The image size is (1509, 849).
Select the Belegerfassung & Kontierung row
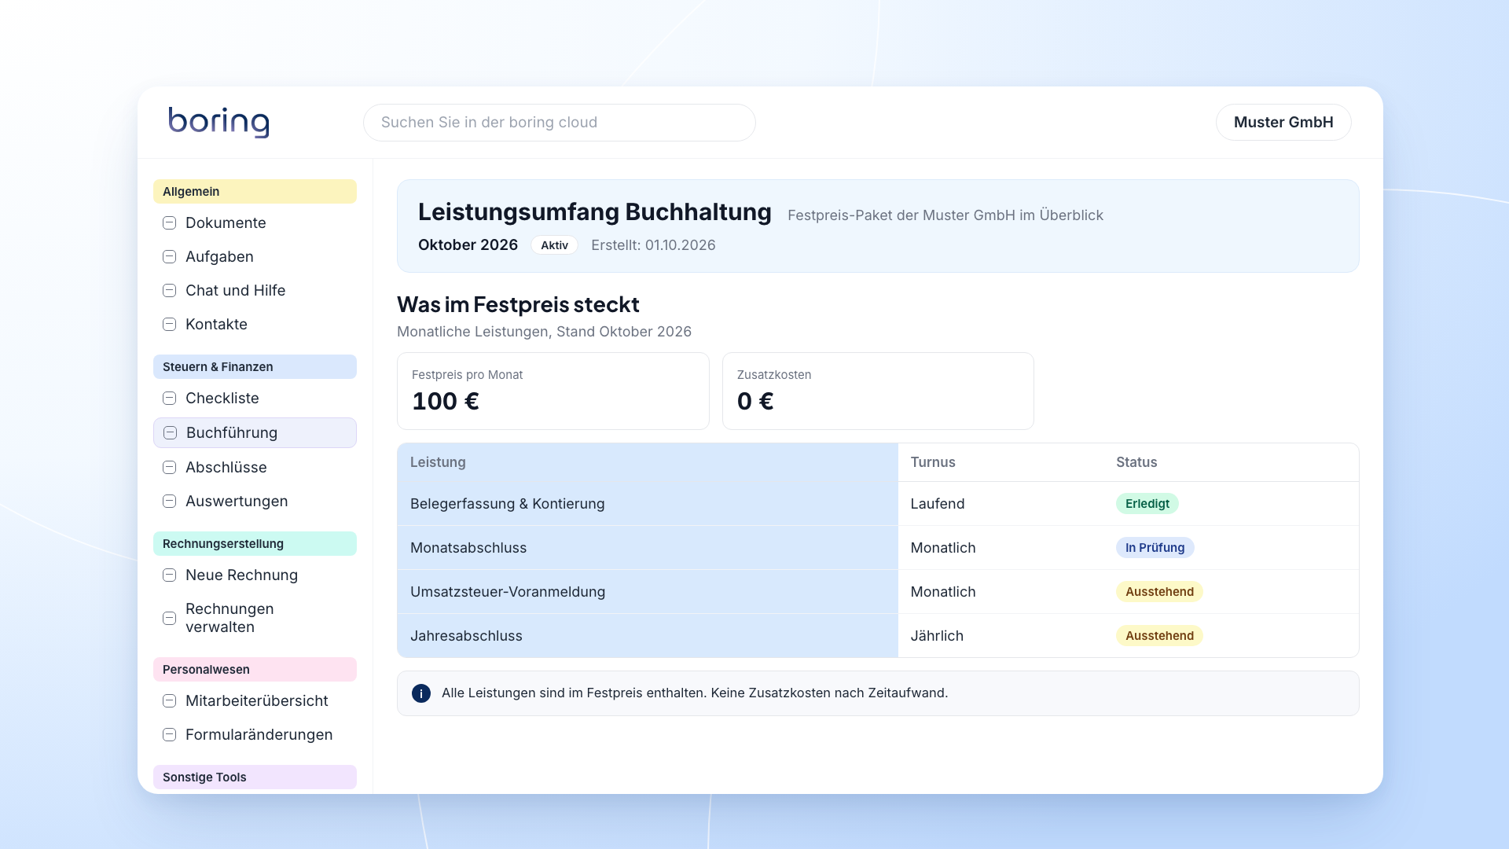click(878, 504)
